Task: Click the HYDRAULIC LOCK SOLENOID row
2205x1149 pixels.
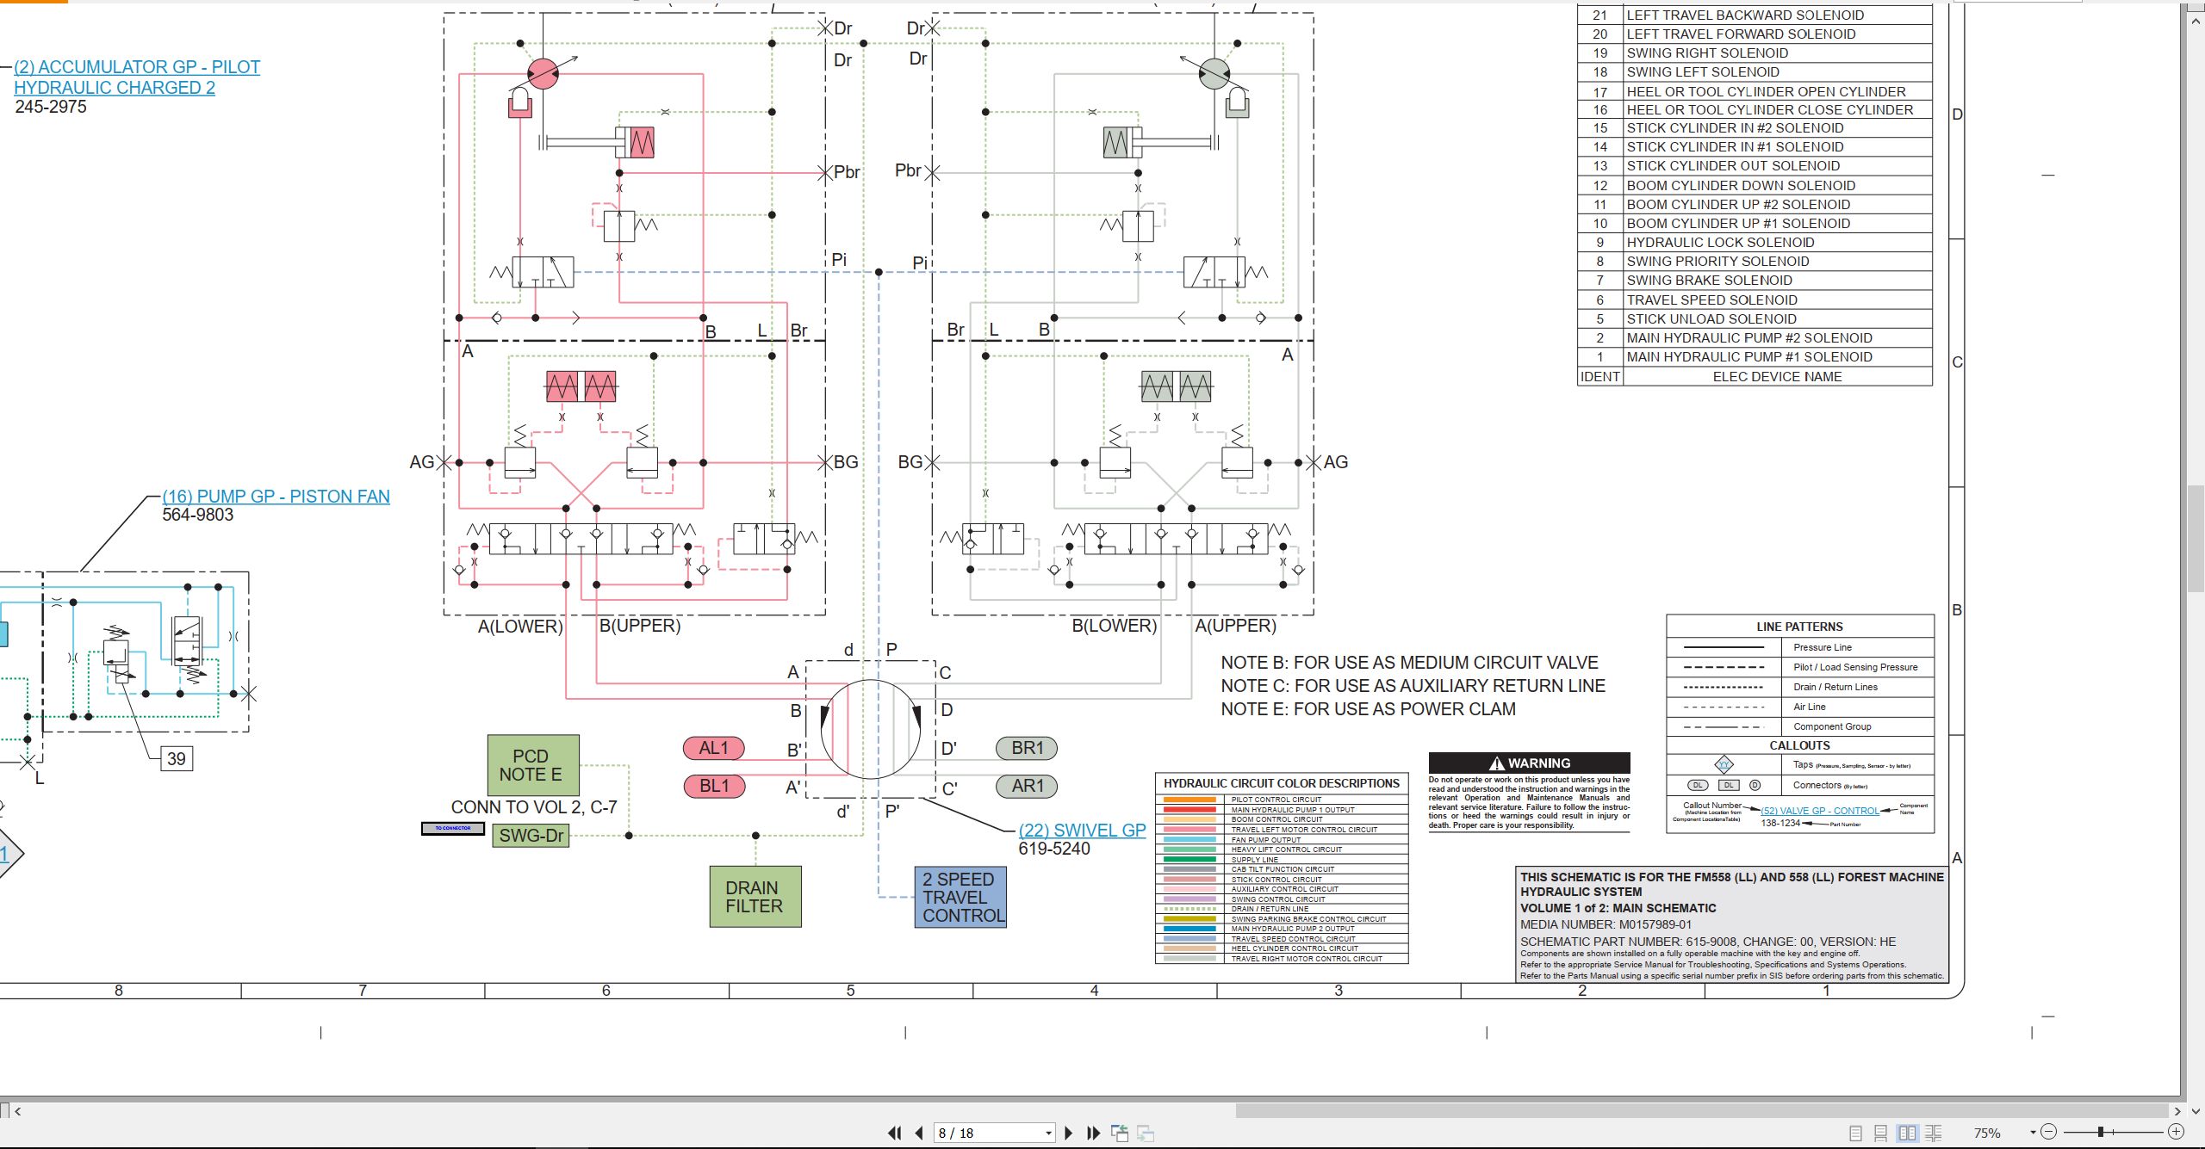Action: tap(1755, 243)
